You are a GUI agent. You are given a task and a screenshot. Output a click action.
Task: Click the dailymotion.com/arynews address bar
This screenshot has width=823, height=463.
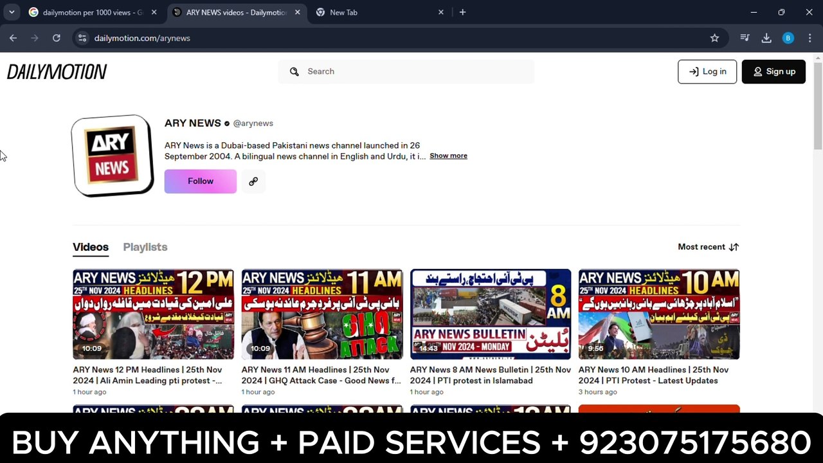tap(399, 38)
